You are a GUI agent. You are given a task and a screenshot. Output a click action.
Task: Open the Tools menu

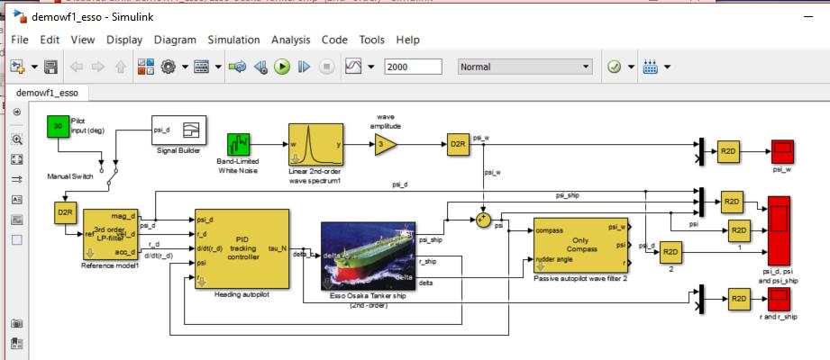(x=371, y=40)
